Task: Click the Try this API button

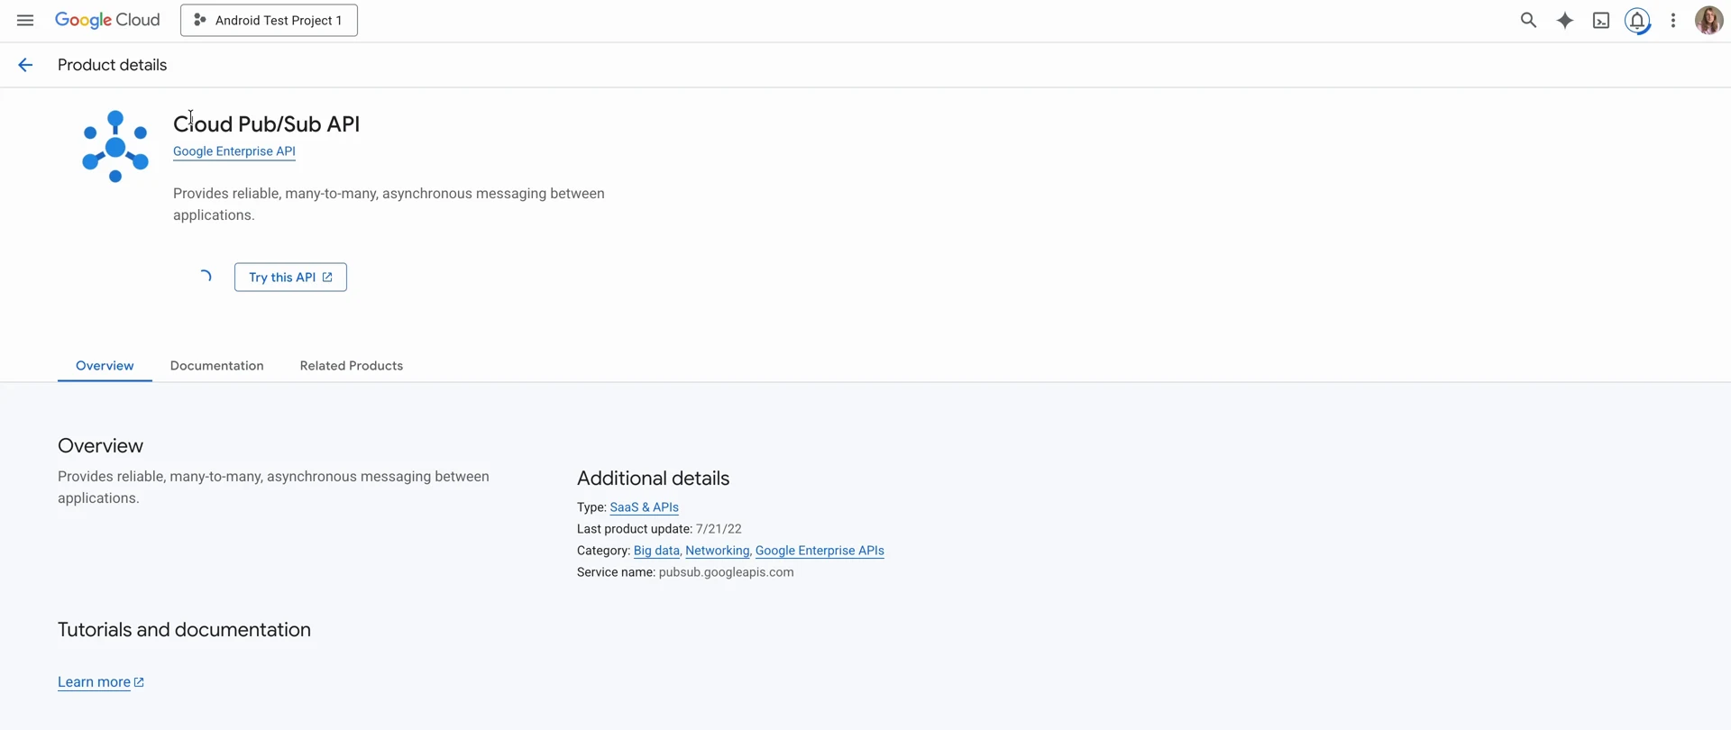Action: coord(290,277)
